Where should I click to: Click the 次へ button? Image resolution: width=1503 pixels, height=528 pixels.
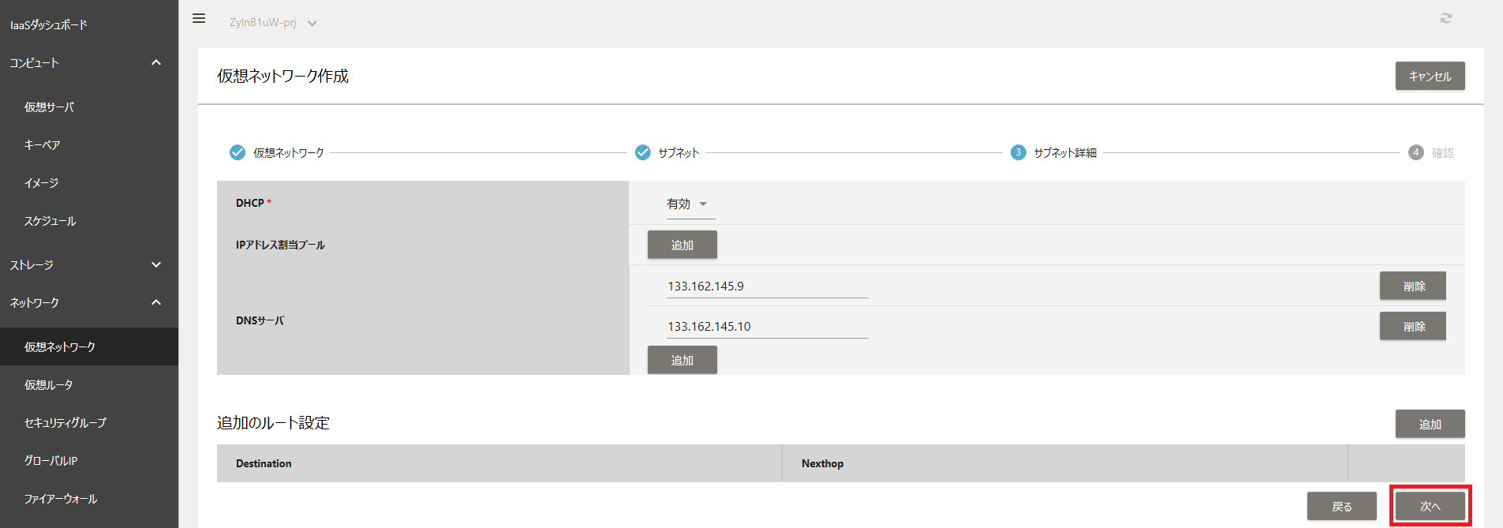click(1430, 506)
